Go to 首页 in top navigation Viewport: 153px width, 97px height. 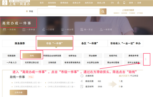coord(42,3)
